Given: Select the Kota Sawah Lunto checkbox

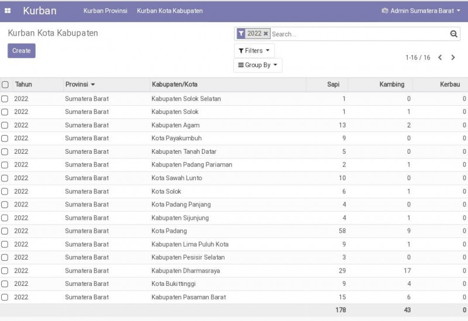Looking at the screenshot, I should coord(5,178).
